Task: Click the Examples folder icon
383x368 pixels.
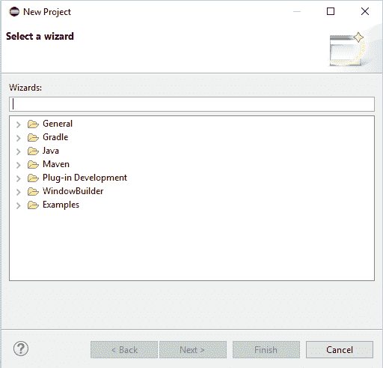Action: (x=33, y=205)
